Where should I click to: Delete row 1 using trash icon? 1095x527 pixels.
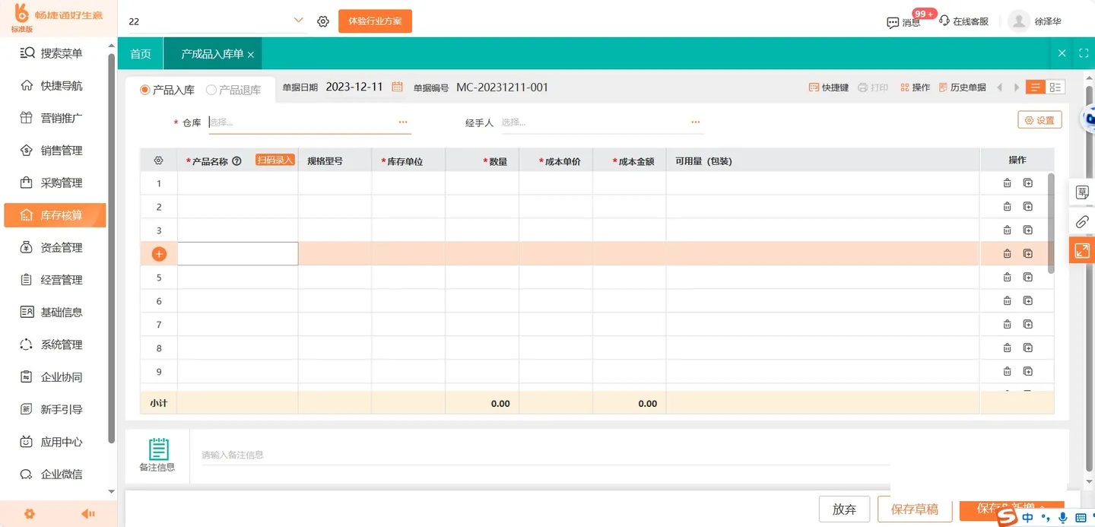1007,183
